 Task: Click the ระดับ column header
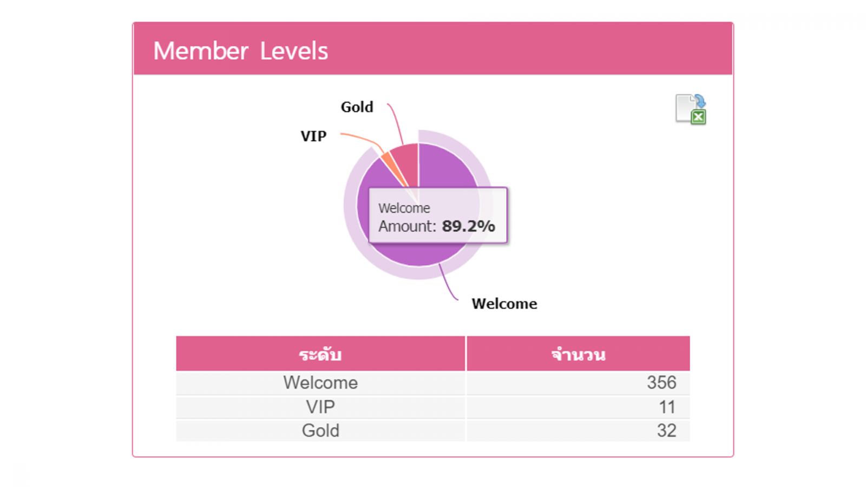320,354
